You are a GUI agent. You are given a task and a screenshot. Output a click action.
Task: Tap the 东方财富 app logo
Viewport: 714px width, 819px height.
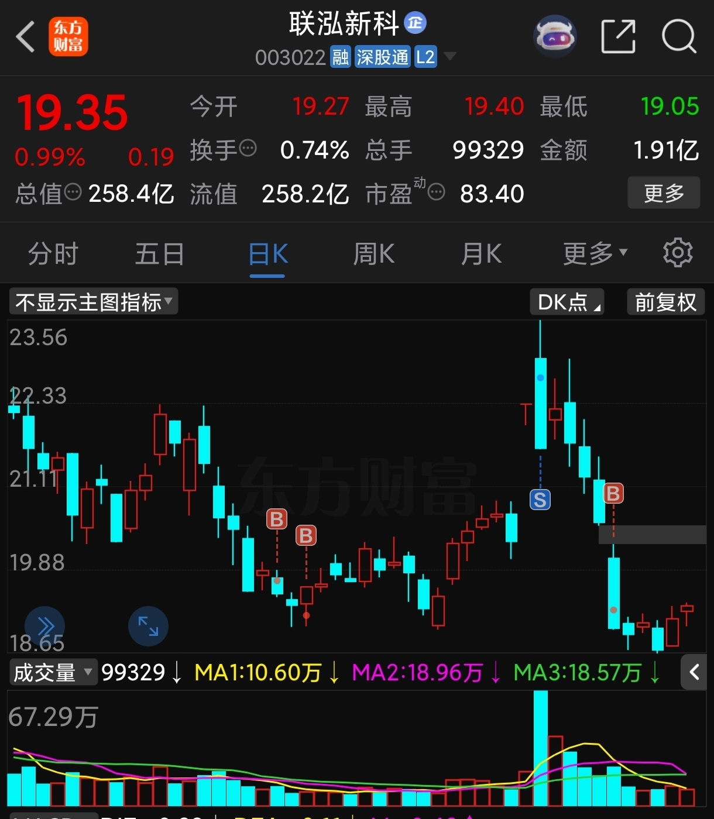pos(68,36)
